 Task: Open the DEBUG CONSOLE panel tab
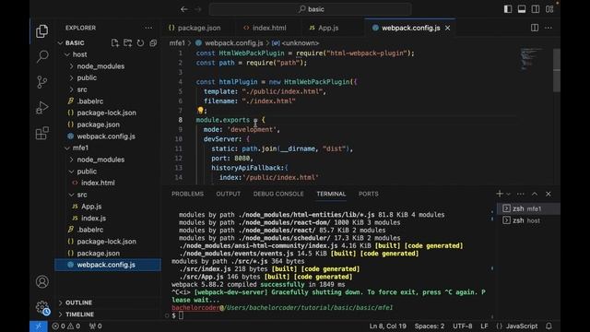(x=278, y=194)
